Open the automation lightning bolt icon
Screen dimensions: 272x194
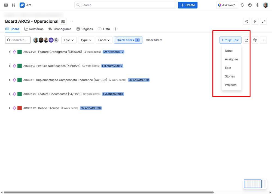tap(255, 21)
